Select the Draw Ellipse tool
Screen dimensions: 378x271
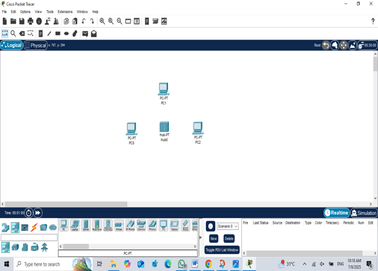(66, 33)
